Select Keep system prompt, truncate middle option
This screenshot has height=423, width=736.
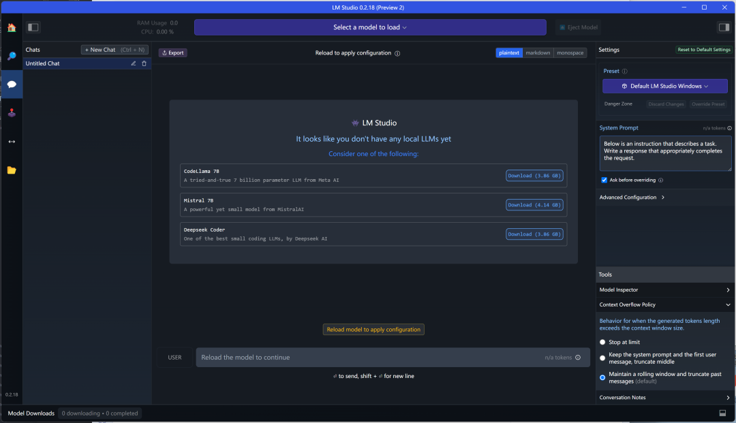coord(602,358)
